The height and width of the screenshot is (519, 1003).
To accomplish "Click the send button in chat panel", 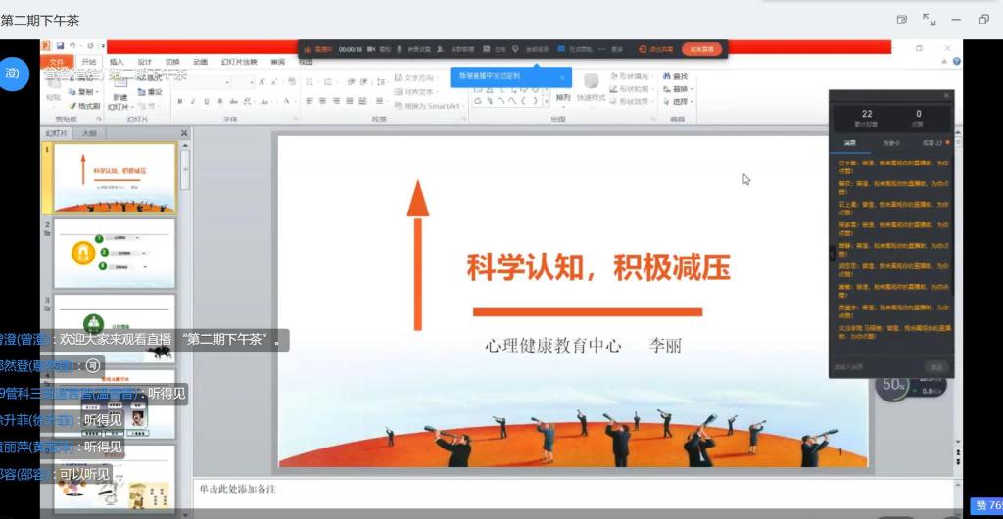I will [x=936, y=367].
